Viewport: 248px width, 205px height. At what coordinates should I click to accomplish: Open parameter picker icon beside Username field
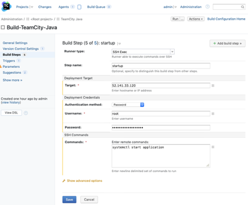(x=213, y=114)
